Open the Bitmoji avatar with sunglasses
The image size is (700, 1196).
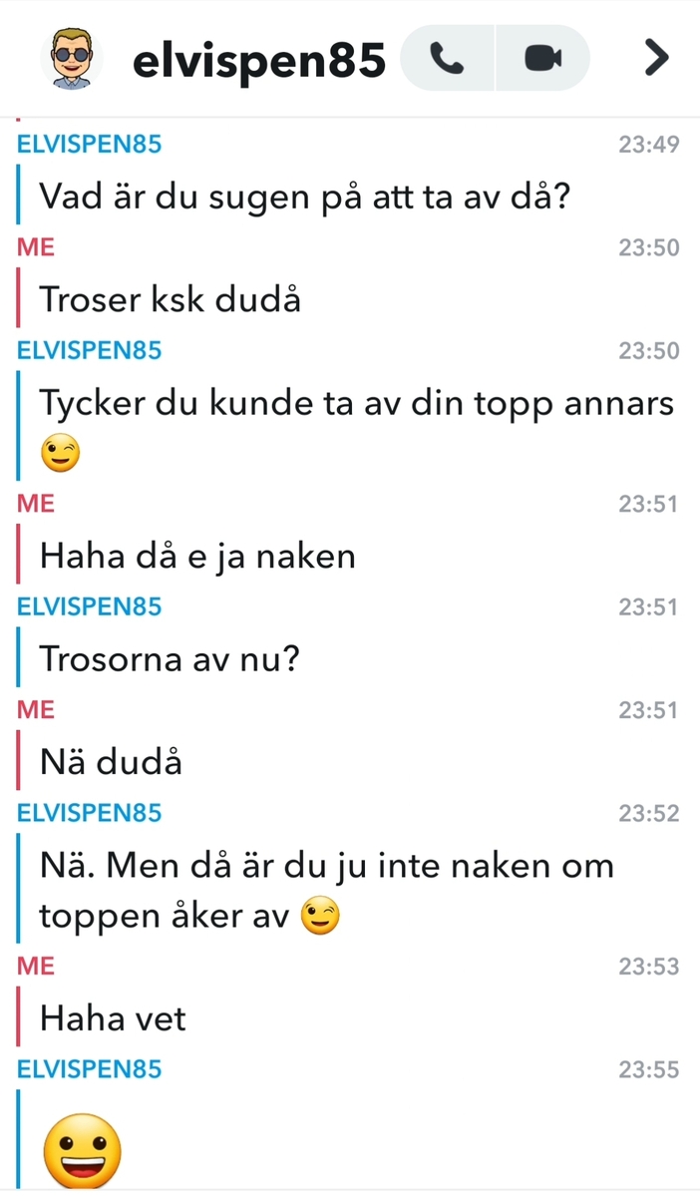click(71, 58)
